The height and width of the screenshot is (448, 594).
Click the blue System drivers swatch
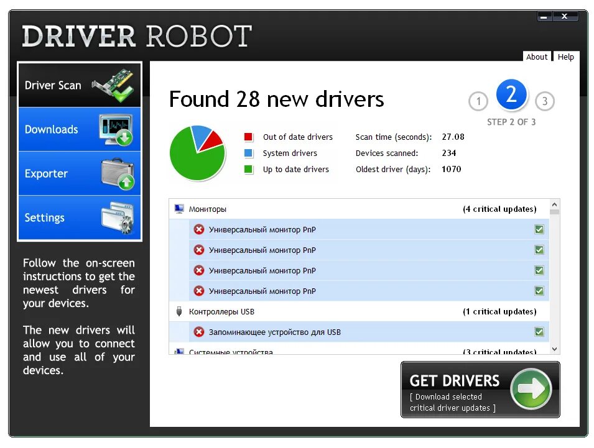click(x=249, y=153)
